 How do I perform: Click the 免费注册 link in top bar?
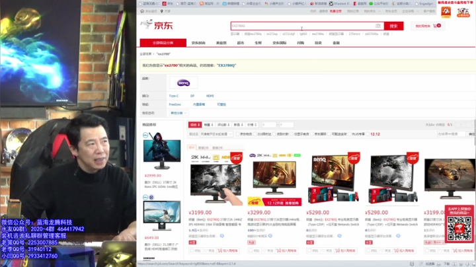(335, 11)
